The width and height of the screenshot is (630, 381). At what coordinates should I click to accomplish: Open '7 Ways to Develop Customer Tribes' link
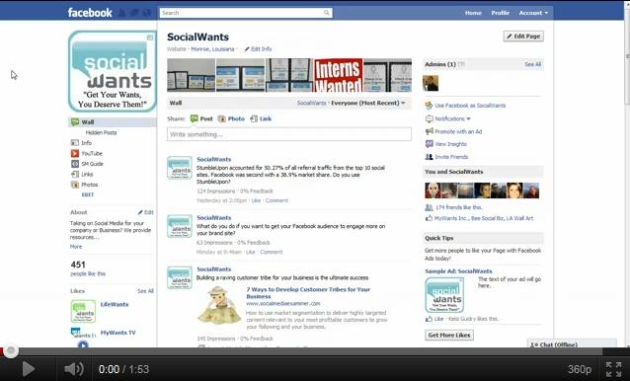pyautogui.click(x=308, y=293)
